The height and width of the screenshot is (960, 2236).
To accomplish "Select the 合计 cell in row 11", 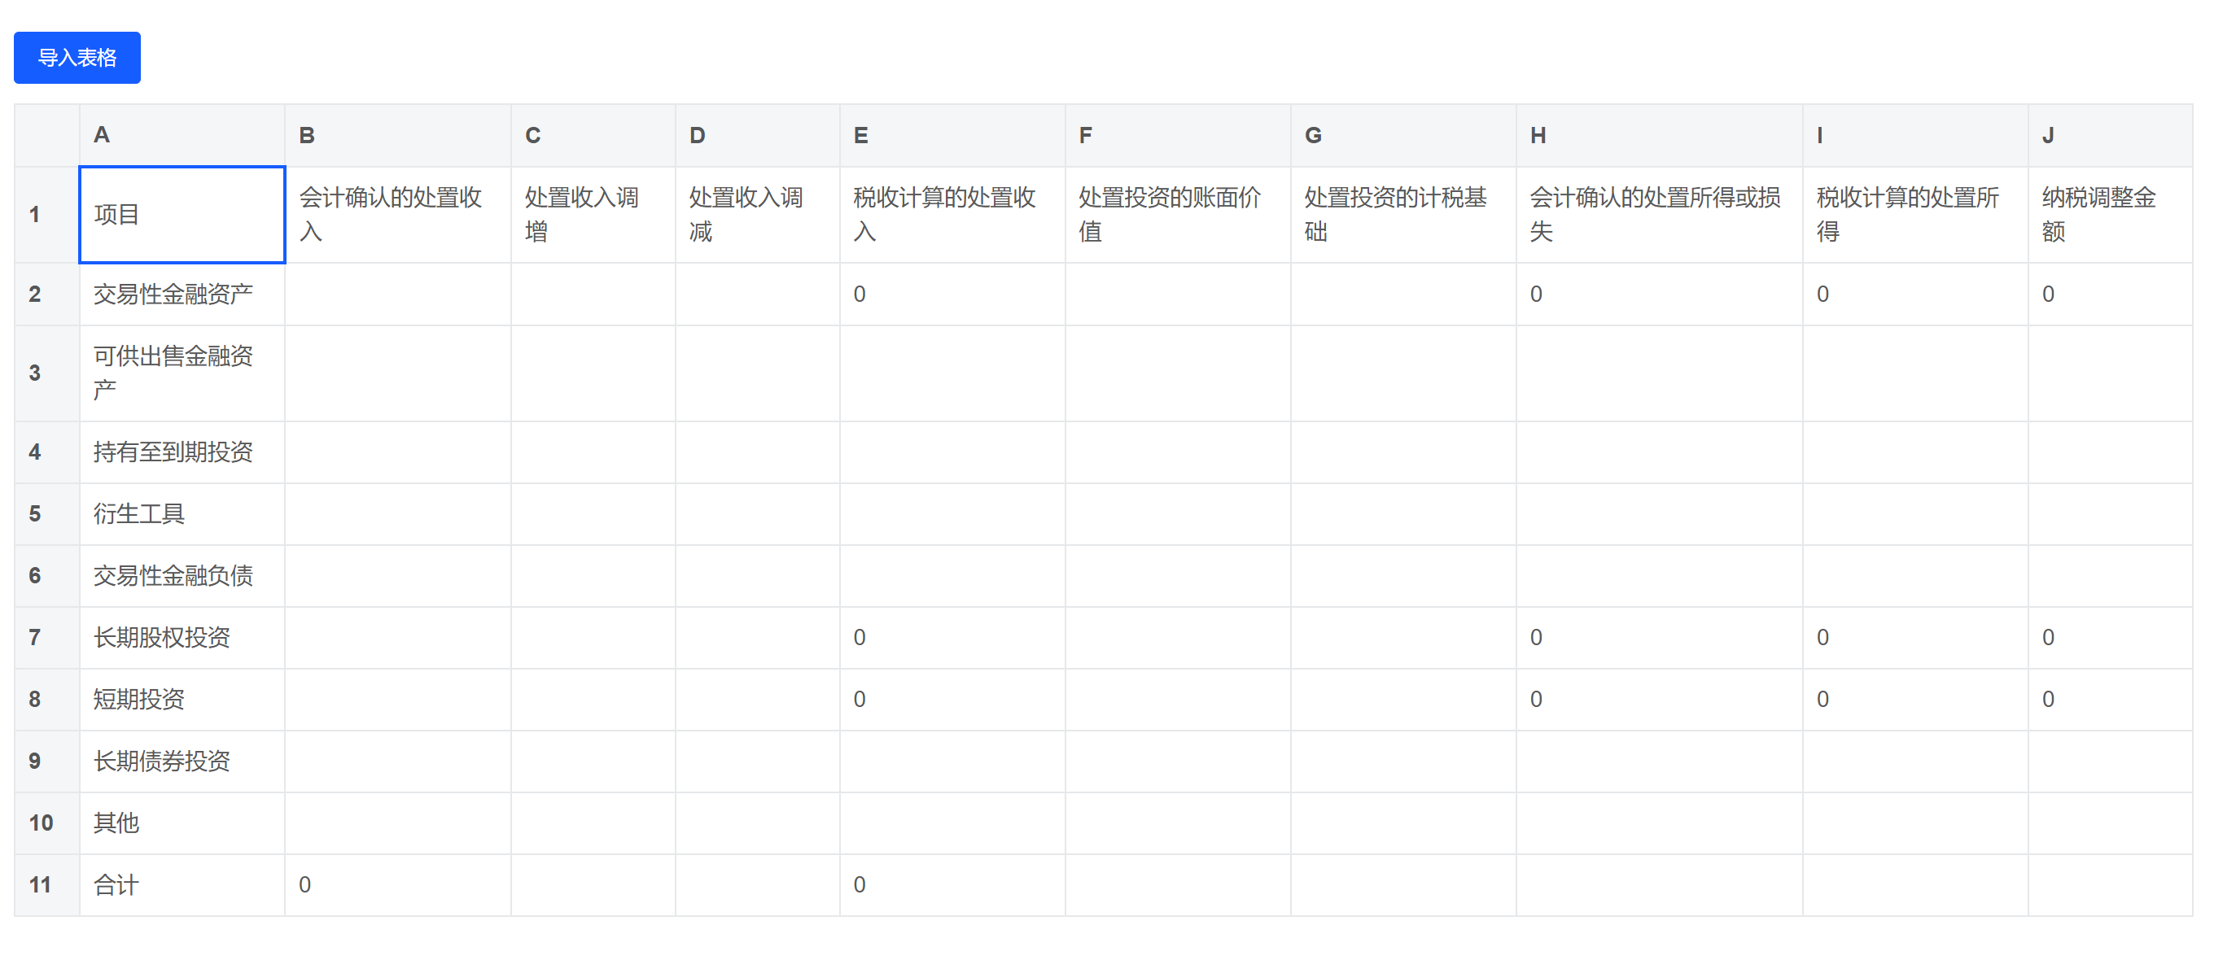I will 182,884.
